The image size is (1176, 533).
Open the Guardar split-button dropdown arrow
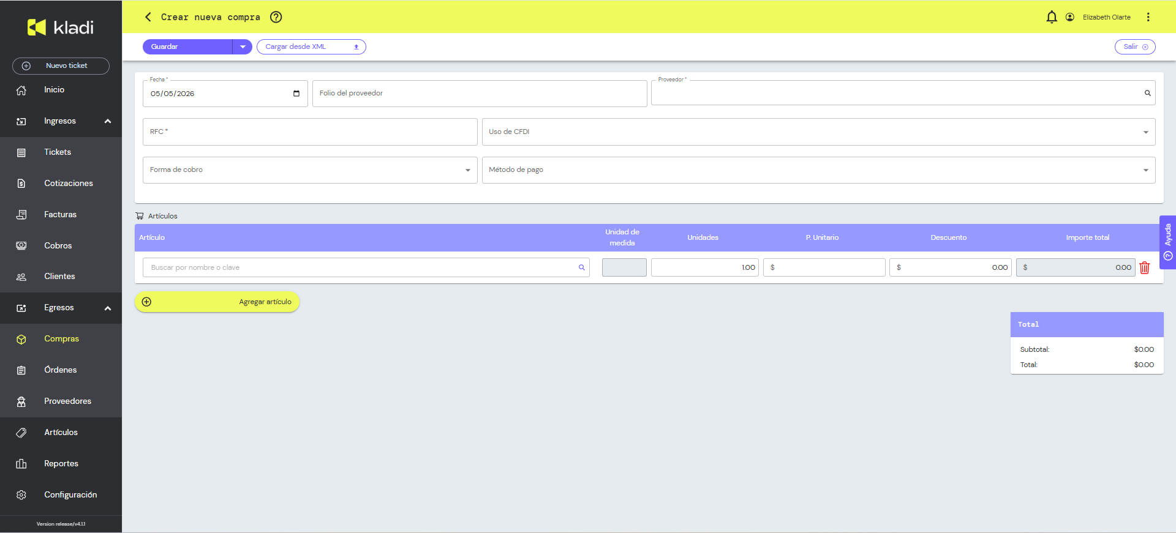click(x=243, y=47)
